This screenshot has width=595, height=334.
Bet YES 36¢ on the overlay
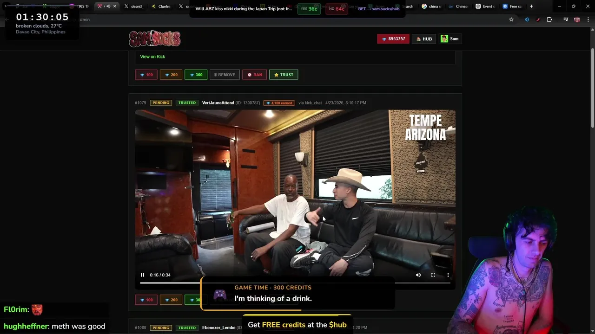click(309, 9)
